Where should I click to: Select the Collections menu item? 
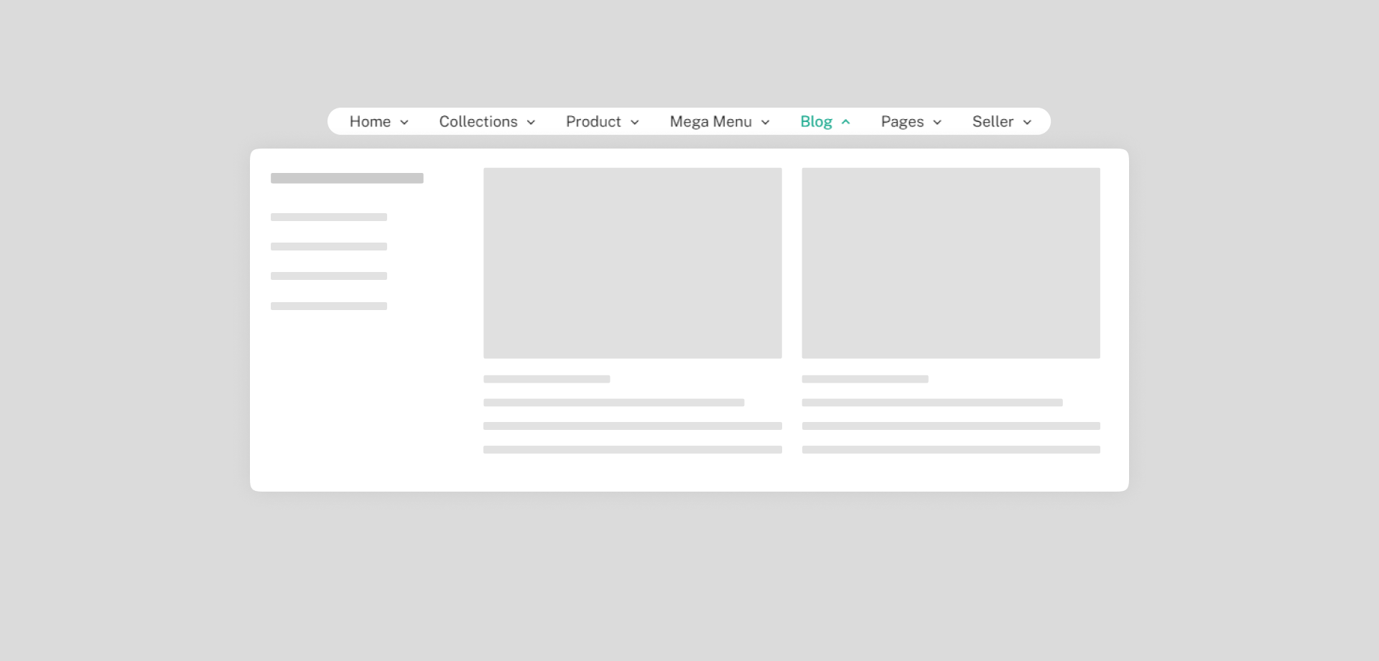[478, 122]
